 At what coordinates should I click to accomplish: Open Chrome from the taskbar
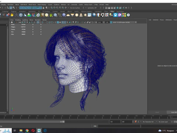pos(27,130)
